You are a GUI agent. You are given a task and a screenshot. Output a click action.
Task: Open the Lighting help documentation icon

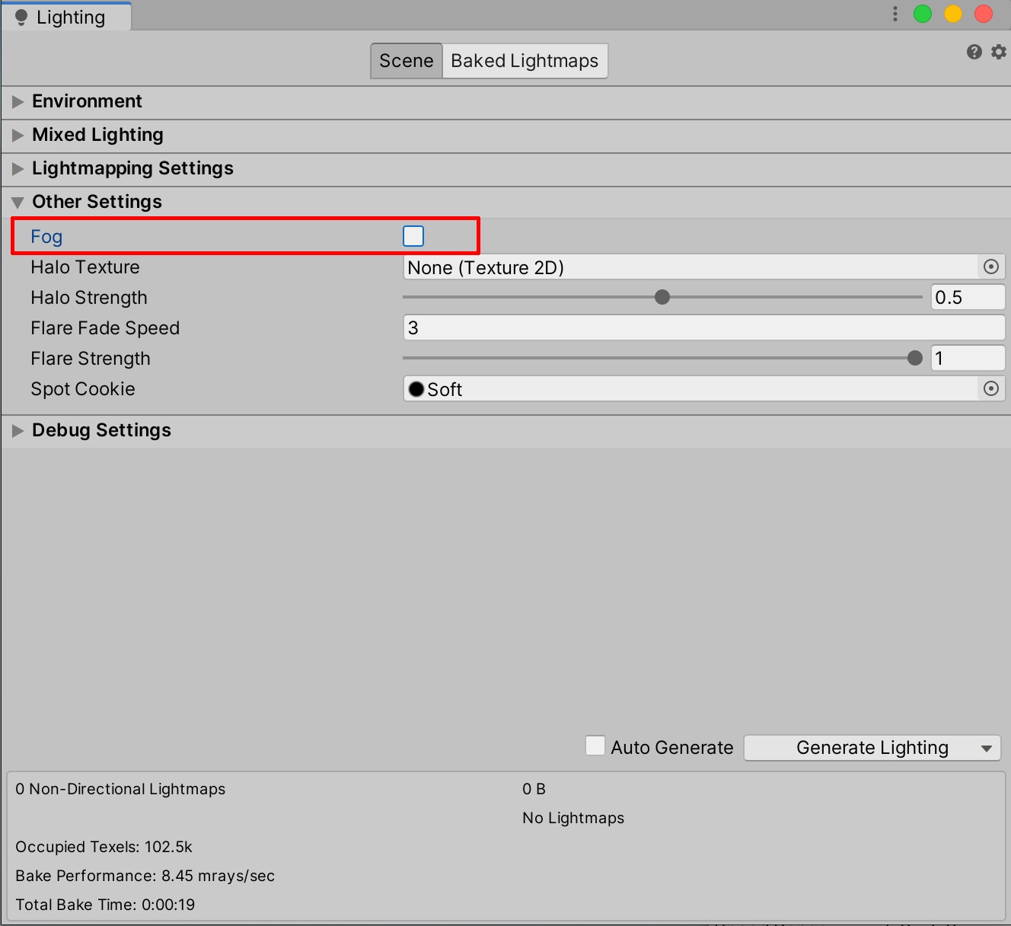click(974, 52)
